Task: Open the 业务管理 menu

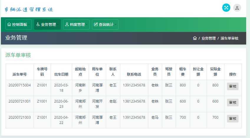Action: click(47, 24)
